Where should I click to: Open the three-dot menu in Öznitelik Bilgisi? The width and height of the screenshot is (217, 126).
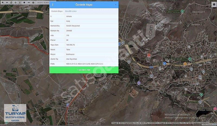click(x=53, y=5)
